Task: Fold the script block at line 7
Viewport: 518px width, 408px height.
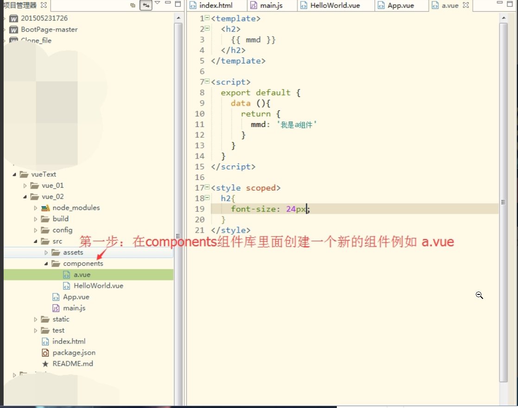Action: pos(207,81)
